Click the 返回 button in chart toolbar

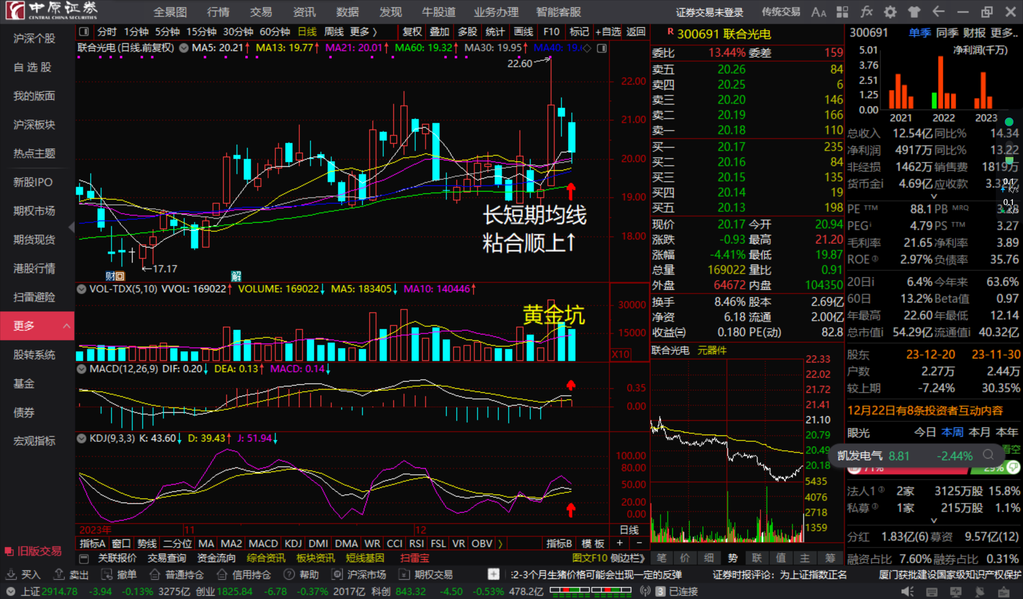pos(636,32)
